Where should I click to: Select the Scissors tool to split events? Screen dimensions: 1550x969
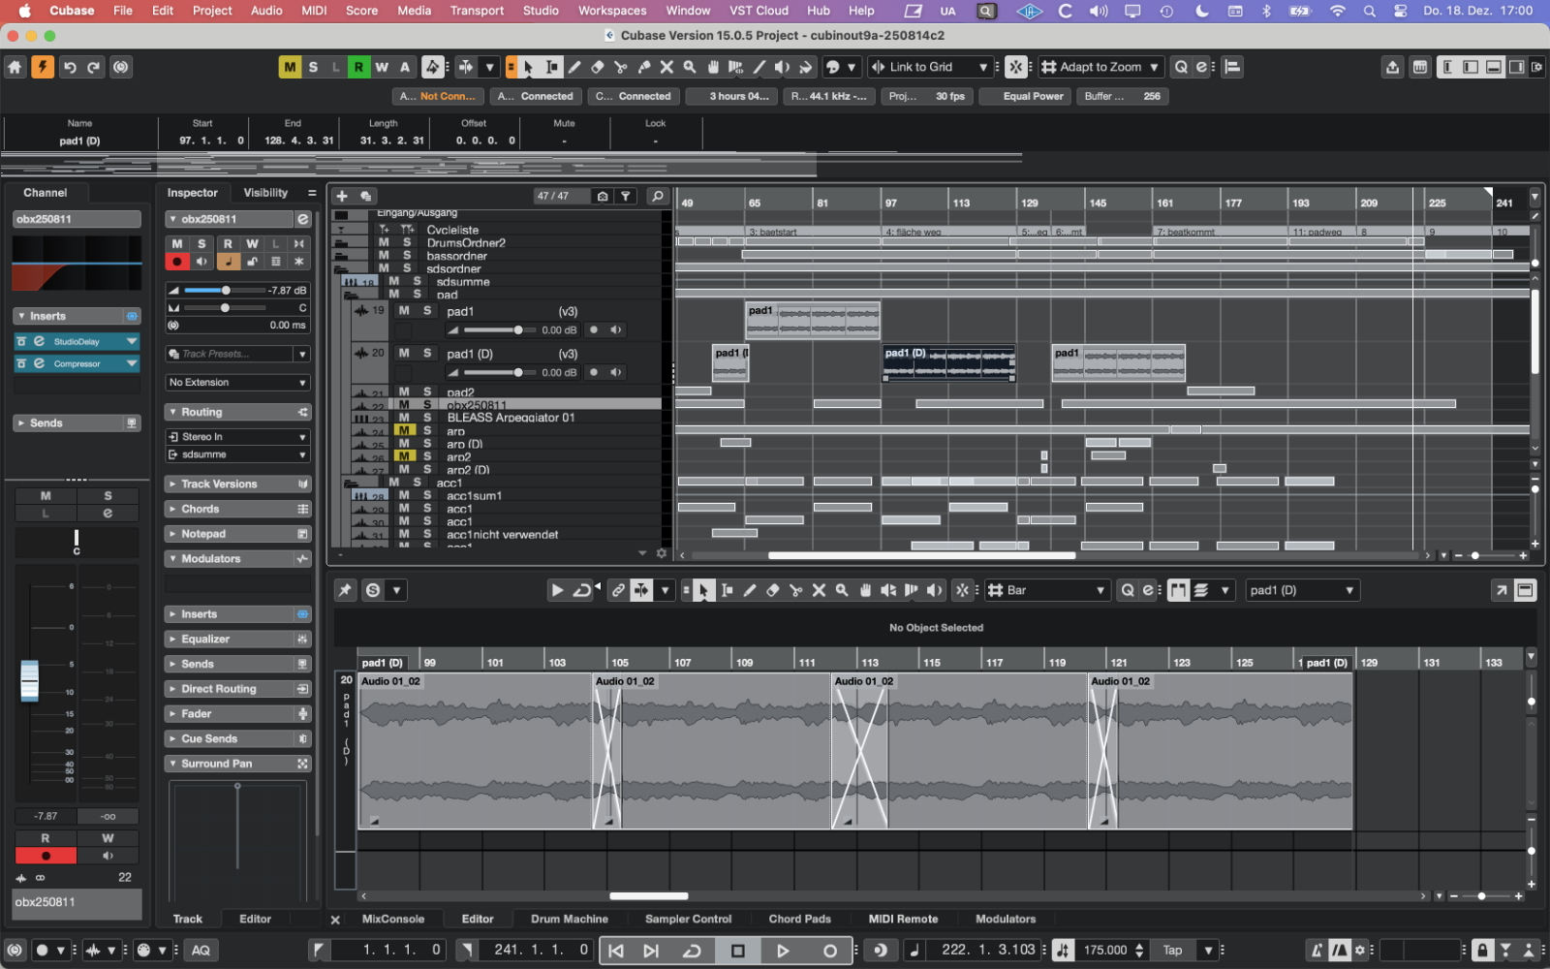620,67
